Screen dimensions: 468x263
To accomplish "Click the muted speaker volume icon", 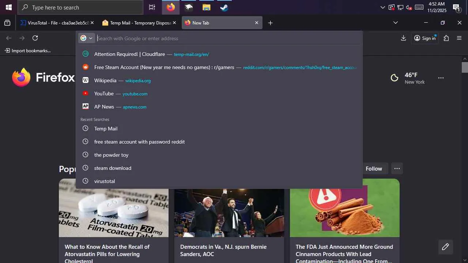I will click(x=409, y=7).
